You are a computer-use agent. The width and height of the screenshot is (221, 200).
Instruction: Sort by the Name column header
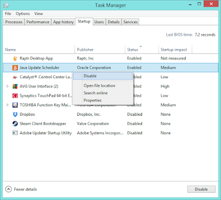tap(39, 50)
